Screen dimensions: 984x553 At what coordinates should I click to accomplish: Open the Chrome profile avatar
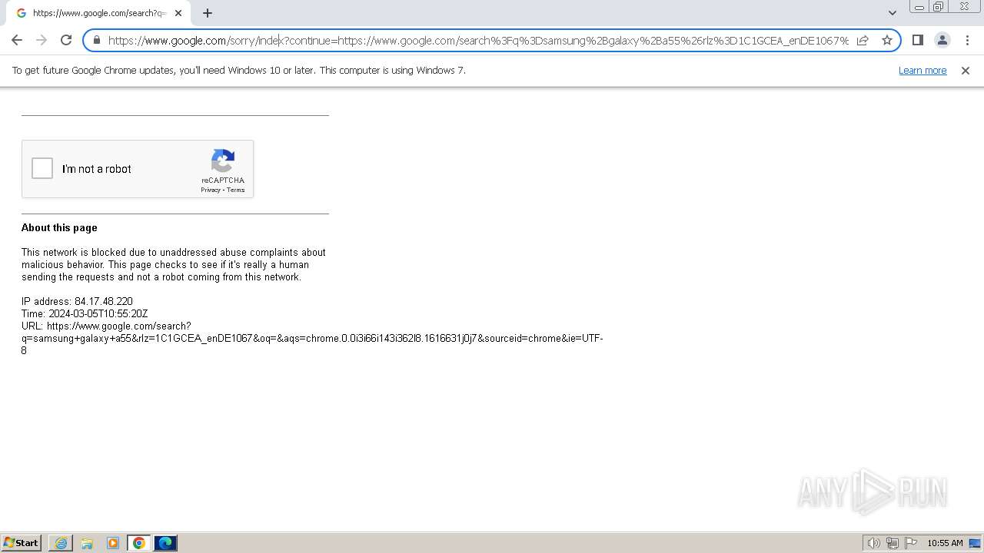click(942, 40)
